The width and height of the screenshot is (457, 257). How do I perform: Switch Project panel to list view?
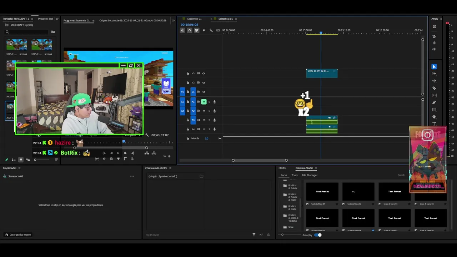[x=14, y=160]
